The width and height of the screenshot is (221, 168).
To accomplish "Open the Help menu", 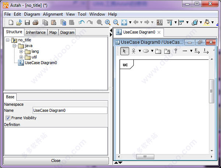I will click(x=112, y=14).
